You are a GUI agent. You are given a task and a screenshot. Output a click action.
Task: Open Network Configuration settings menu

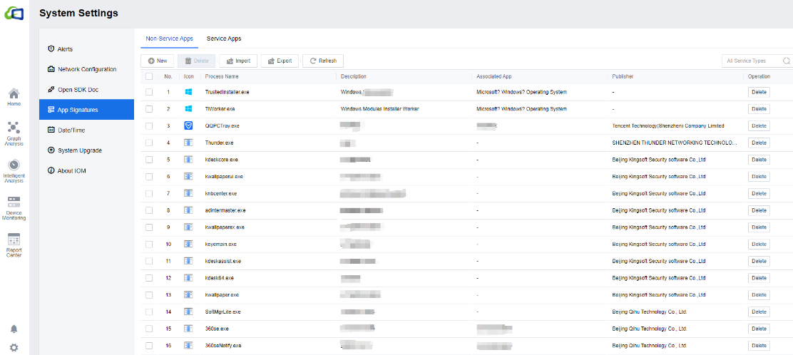click(86, 69)
